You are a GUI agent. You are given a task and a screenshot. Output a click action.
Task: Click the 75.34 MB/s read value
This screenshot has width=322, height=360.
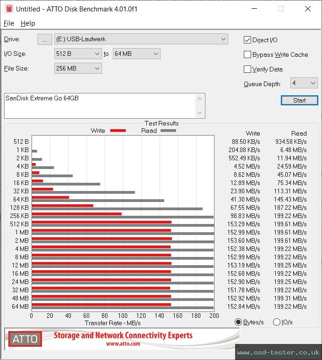click(x=292, y=183)
